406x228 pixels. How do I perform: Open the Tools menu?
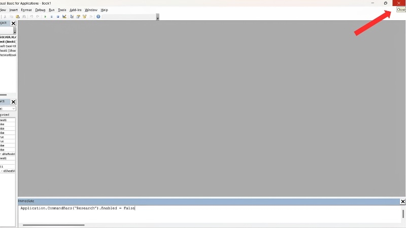(x=62, y=10)
